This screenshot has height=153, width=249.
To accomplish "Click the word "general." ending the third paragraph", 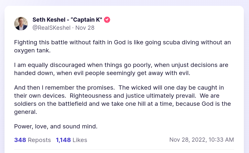I will pos(26,112).
